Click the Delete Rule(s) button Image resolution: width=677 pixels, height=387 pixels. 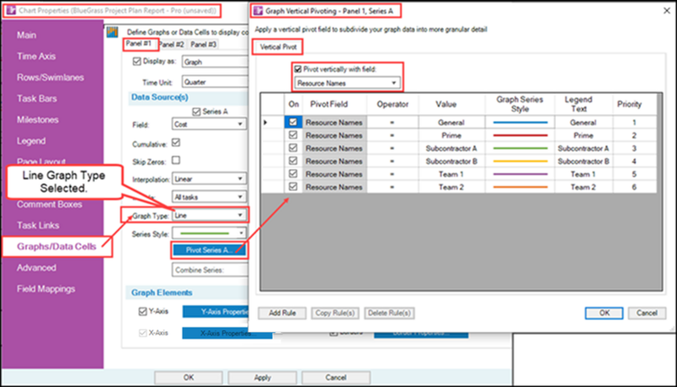(389, 313)
